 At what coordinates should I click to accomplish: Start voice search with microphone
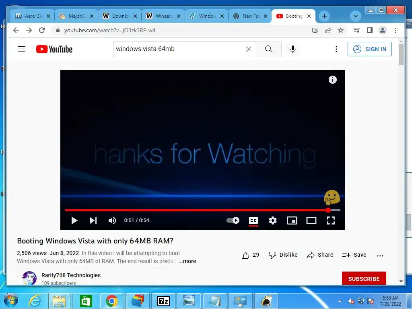pos(293,49)
